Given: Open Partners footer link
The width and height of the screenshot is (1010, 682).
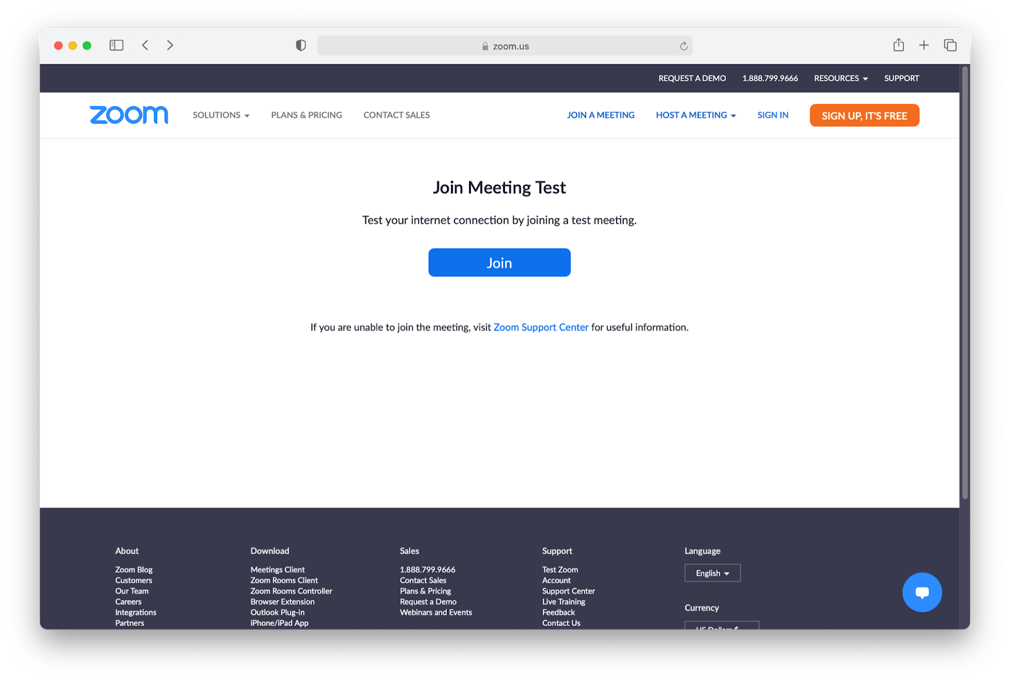Looking at the screenshot, I should pyautogui.click(x=129, y=623).
